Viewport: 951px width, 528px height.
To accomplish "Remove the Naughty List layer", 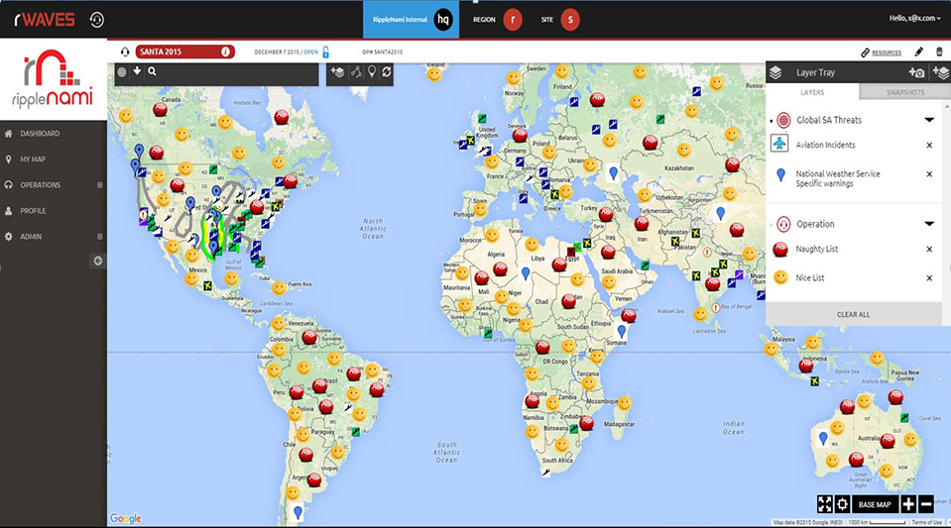I will [x=929, y=249].
